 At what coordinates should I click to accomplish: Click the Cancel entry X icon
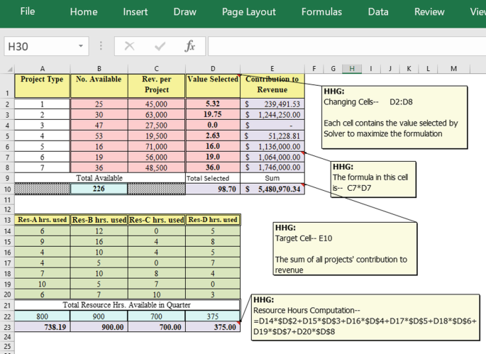point(129,46)
